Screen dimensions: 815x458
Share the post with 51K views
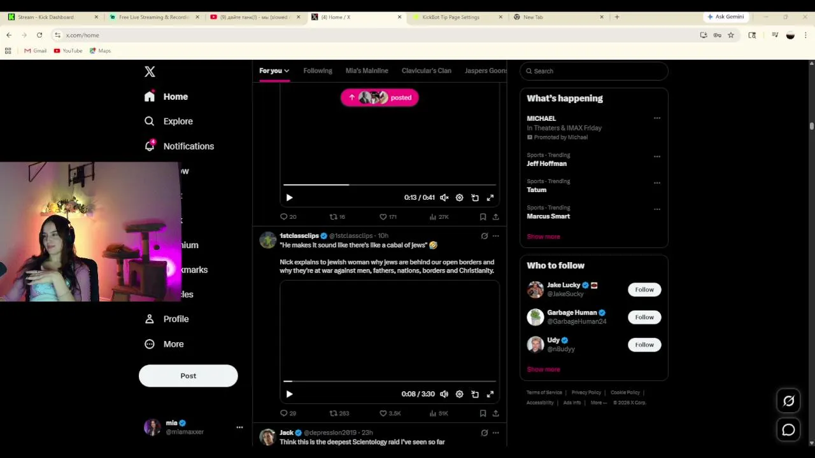click(x=495, y=413)
